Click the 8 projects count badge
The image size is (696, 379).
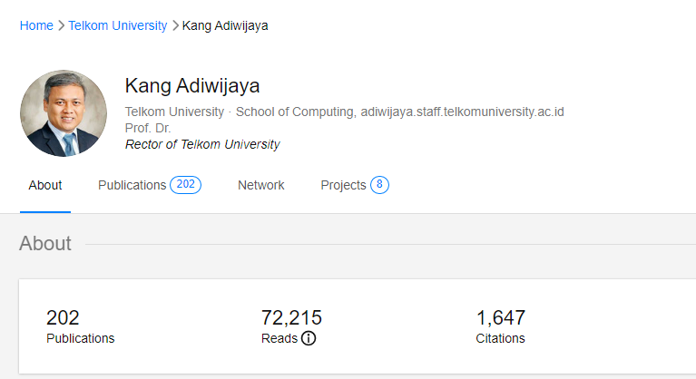point(379,185)
